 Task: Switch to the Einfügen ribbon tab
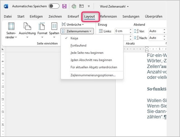pos(36,17)
